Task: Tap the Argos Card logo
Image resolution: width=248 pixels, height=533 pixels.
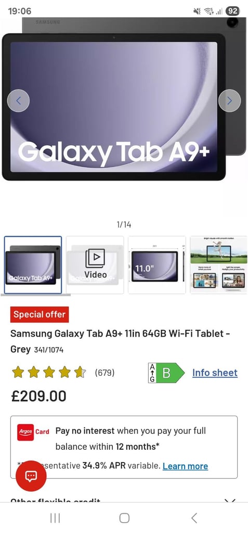Action: point(33,432)
